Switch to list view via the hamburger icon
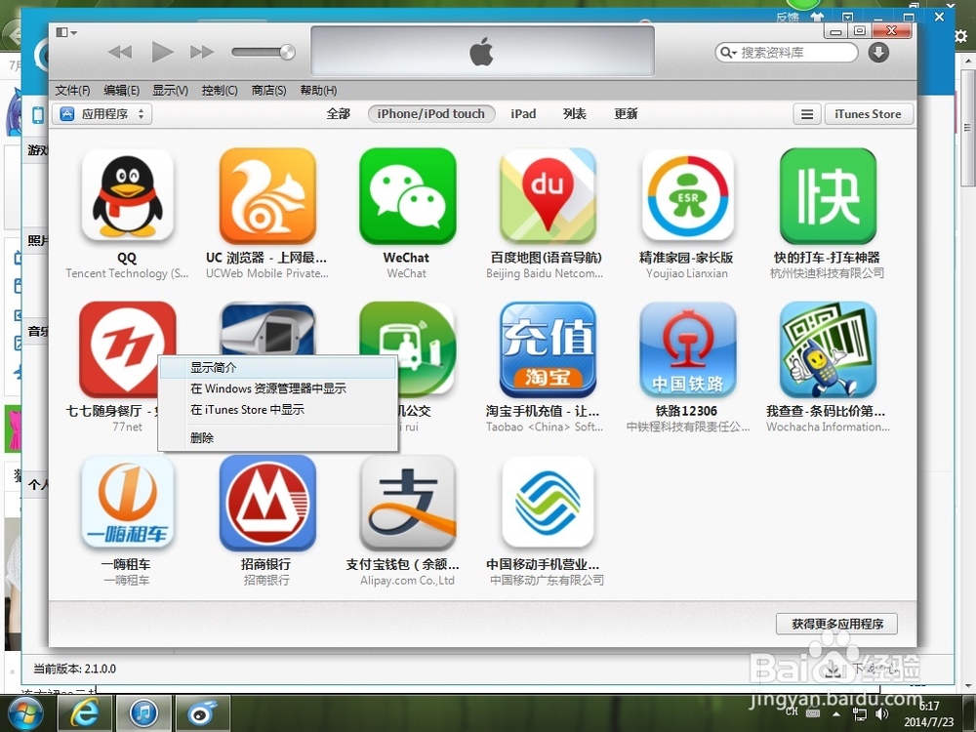 806,113
